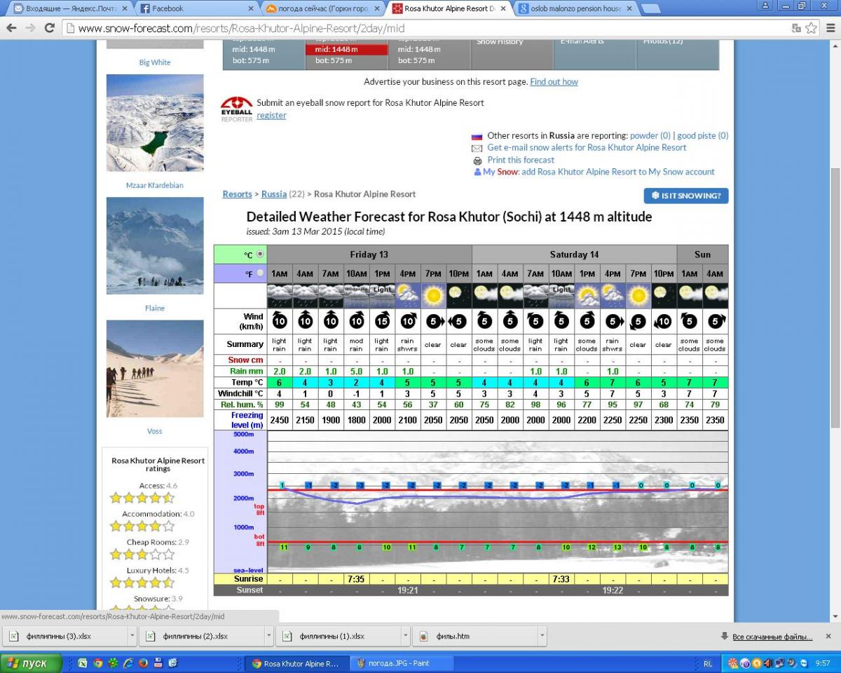
Task: Expand options for филлипины (1).xlsx download
Action: tap(406, 637)
